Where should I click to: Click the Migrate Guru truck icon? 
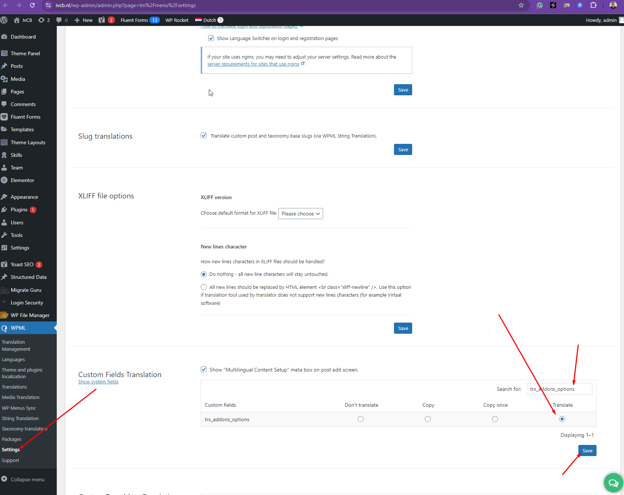[4, 290]
